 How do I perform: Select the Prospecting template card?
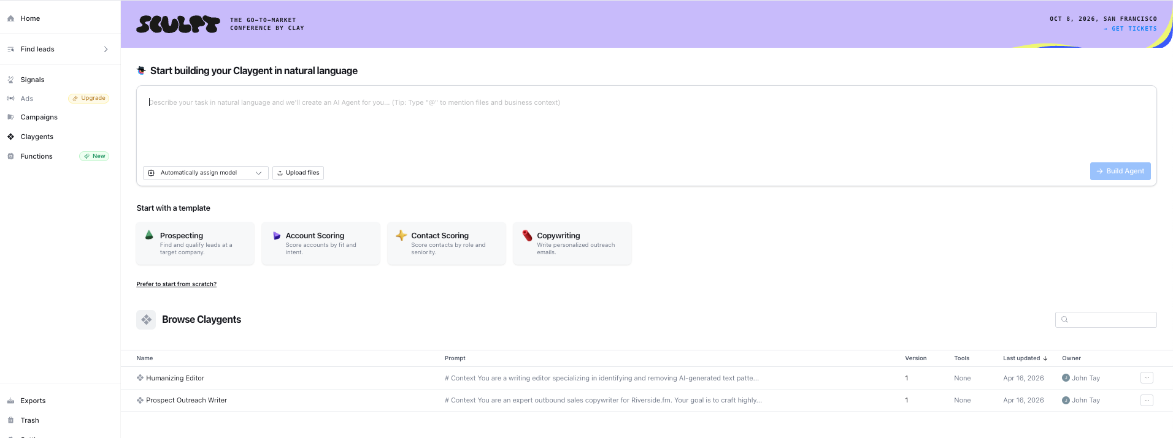(195, 243)
